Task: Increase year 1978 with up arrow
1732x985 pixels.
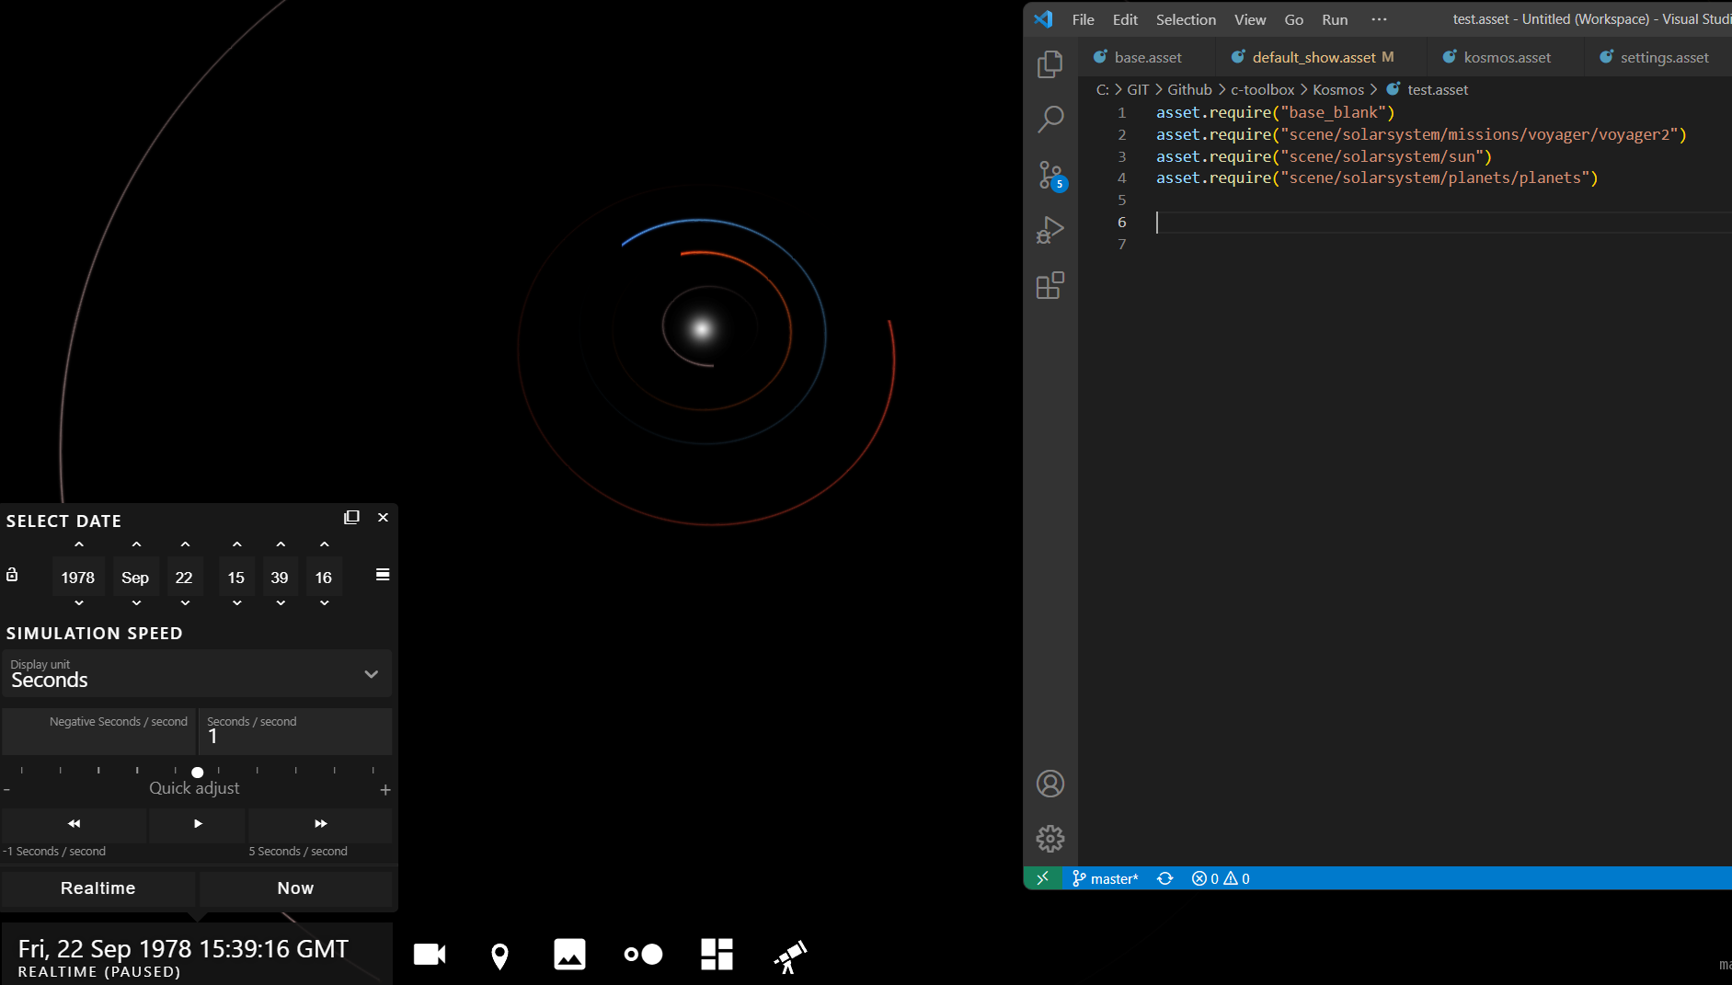Action: [79, 544]
